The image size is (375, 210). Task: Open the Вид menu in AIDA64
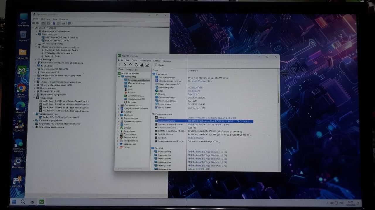coord(127,60)
